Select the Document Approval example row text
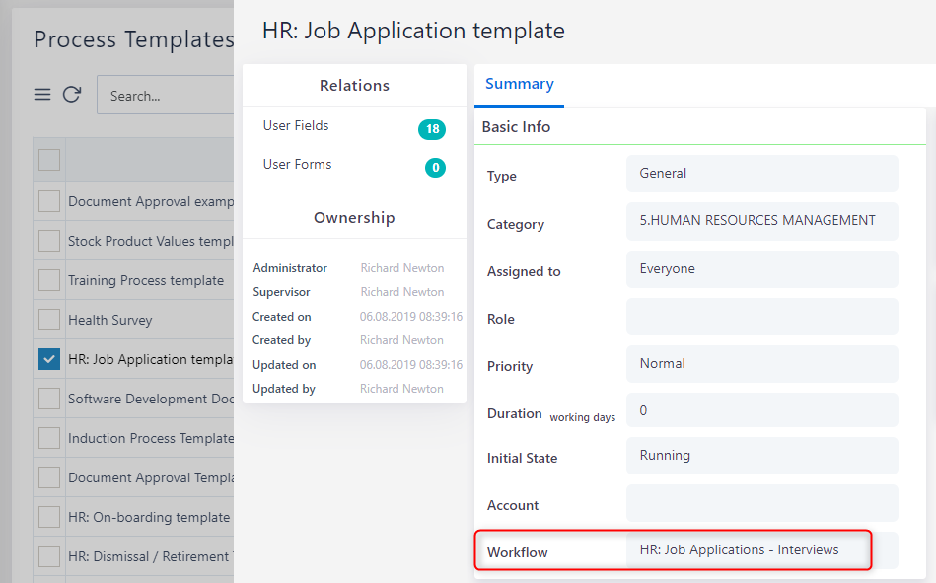The image size is (936, 583). [x=151, y=201]
